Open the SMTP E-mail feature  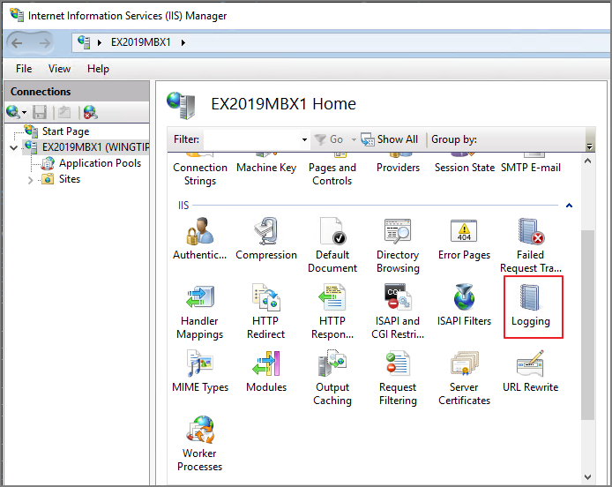coord(530,164)
